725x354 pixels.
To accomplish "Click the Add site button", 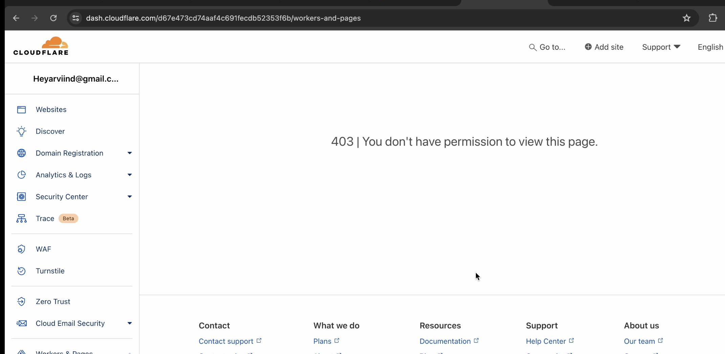I will pyautogui.click(x=604, y=47).
